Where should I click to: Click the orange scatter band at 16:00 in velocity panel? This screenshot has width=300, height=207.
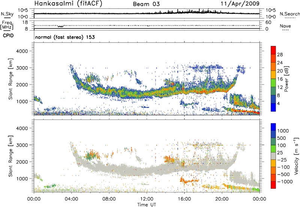click(189, 180)
